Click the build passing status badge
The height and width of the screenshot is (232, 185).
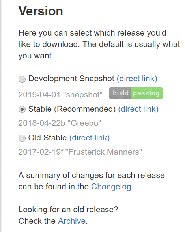tap(136, 93)
